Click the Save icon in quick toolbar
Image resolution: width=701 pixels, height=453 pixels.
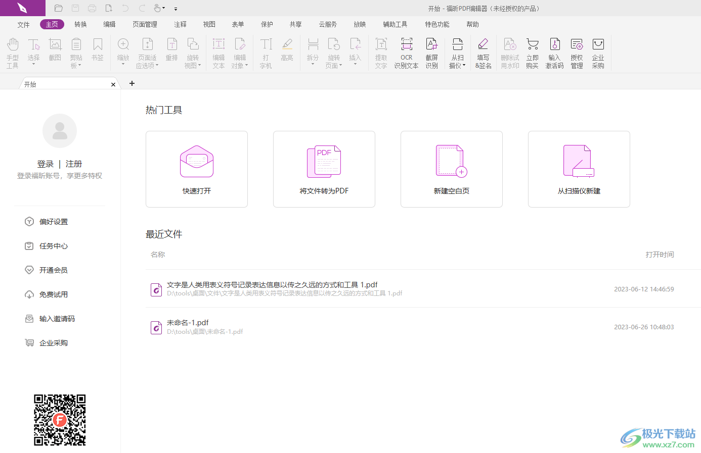pos(75,8)
